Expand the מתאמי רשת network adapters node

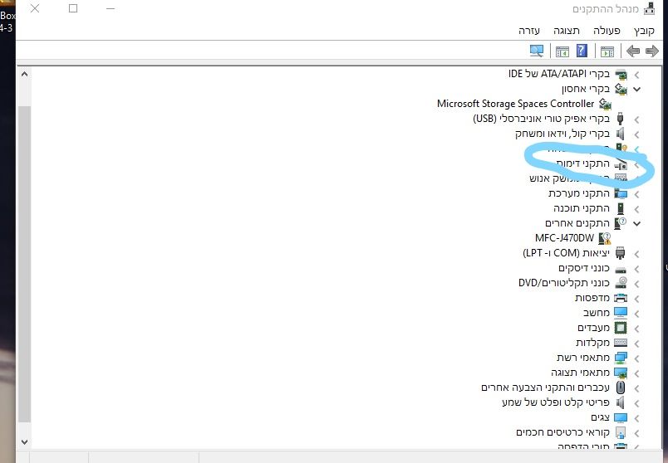(x=636, y=358)
